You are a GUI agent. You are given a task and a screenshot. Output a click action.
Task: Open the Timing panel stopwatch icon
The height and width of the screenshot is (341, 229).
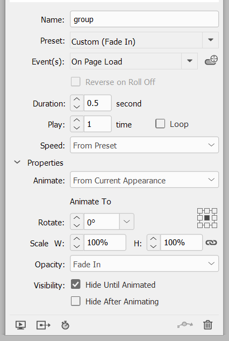[x=65, y=325]
